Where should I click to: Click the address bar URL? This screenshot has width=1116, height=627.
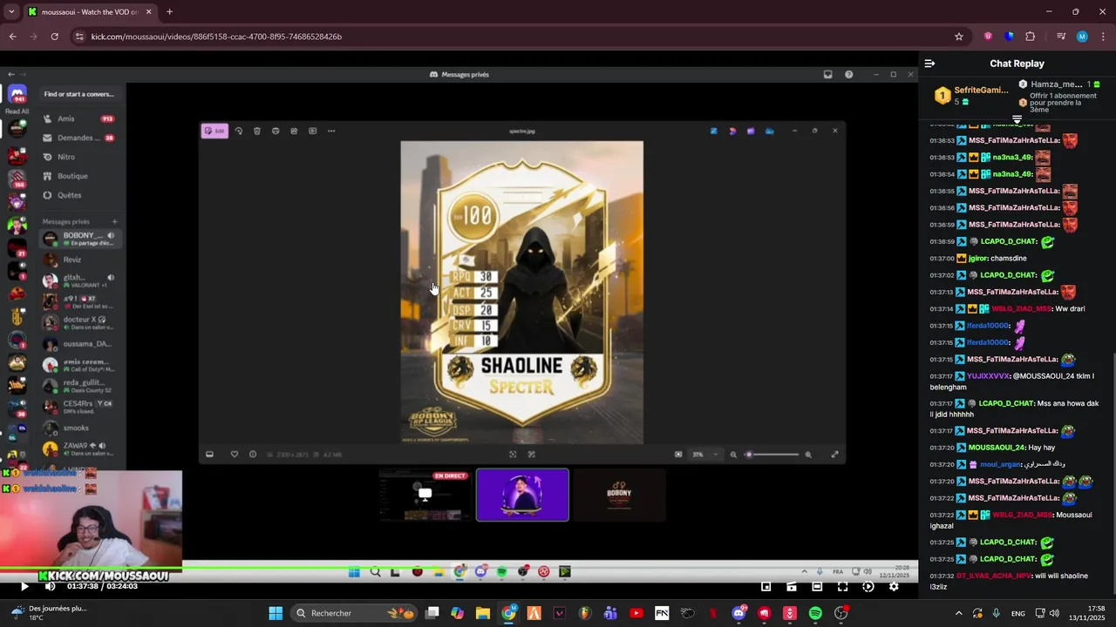216,37
